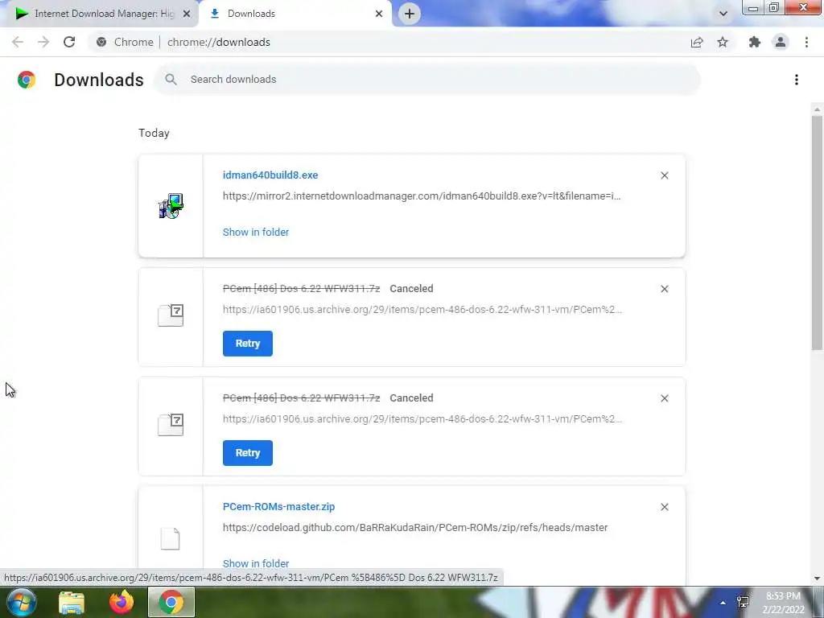Click the scrollbar up arrow

point(817,109)
